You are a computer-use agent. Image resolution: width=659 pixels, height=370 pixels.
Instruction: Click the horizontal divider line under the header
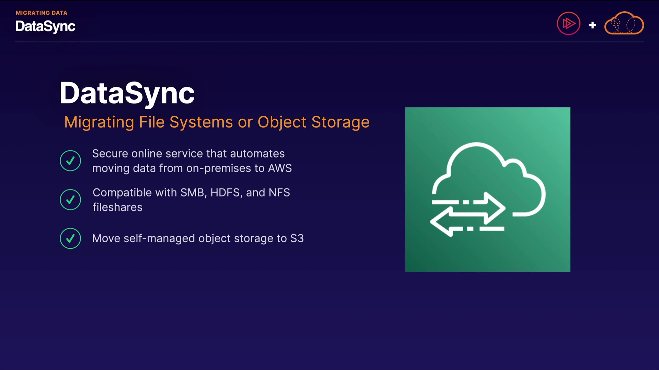coord(329,42)
